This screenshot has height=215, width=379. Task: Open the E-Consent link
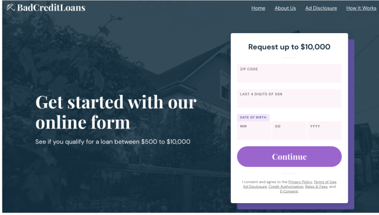(x=289, y=191)
